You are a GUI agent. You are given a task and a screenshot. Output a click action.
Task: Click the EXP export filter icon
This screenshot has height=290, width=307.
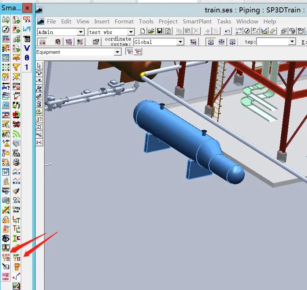point(6,257)
